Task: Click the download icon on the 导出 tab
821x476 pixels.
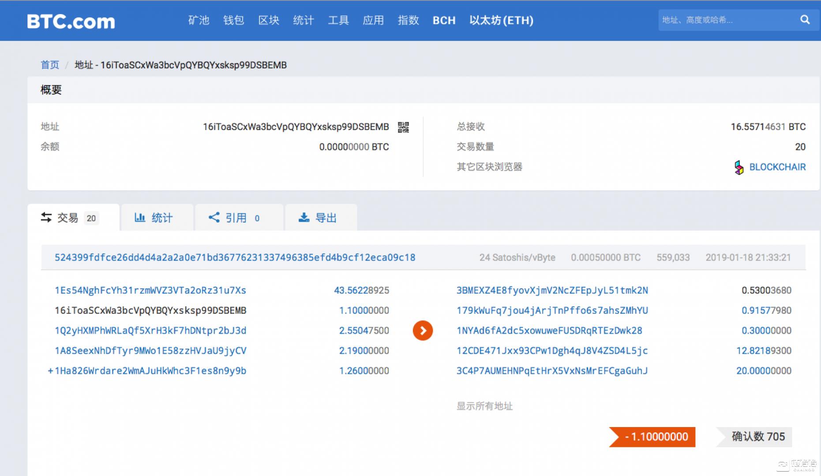Action: pos(304,217)
